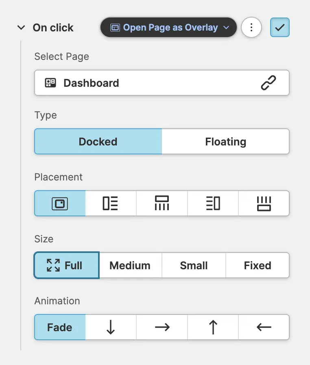Image resolution: width=310 pixels, height=365 pixels.
Task: Select the left-docked placement icon
Action: (x=111, y=203)
